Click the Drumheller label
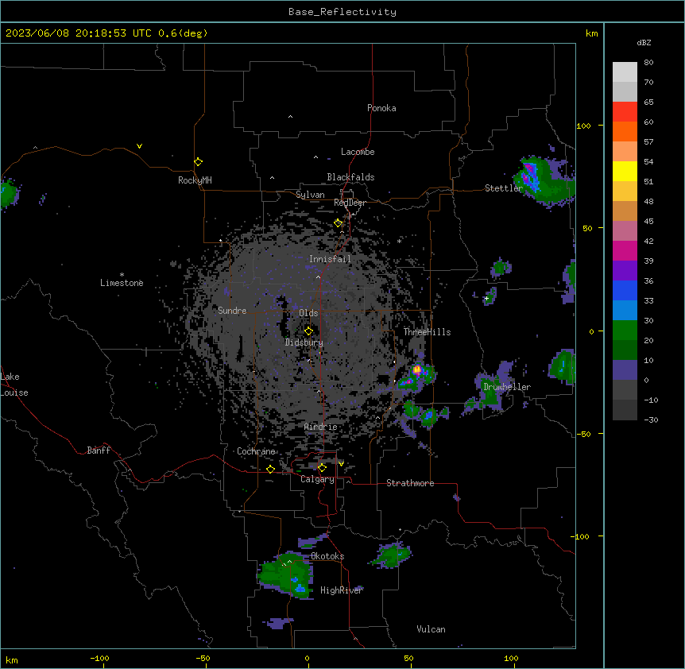 pyautogui.click(x=507, y=387)
